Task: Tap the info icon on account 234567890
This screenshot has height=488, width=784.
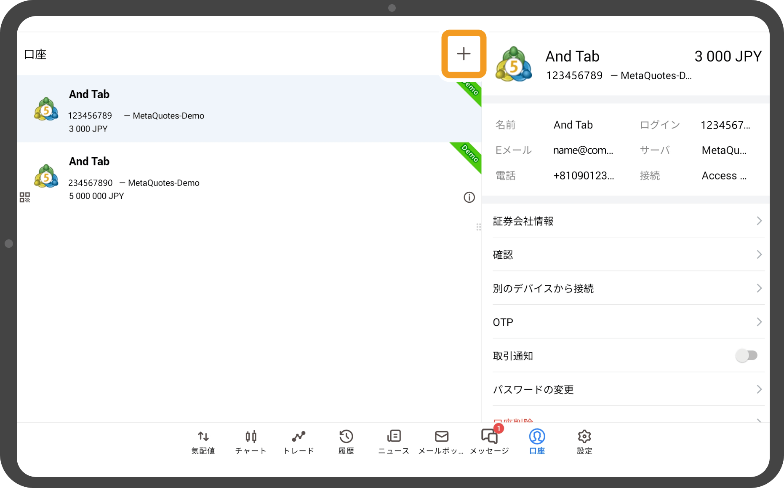Action: 469,197
